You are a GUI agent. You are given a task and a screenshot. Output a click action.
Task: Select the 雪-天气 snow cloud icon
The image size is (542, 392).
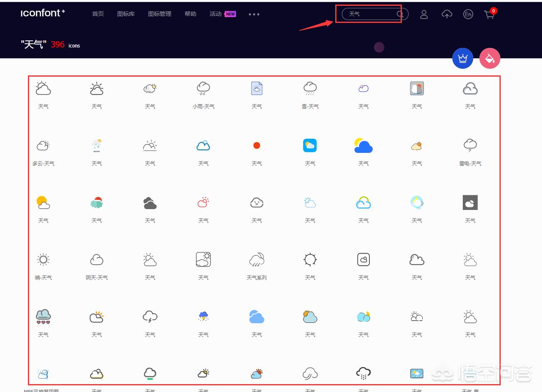point(310,88)
